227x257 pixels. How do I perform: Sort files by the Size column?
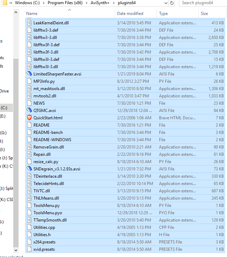(x=204, y=14)
